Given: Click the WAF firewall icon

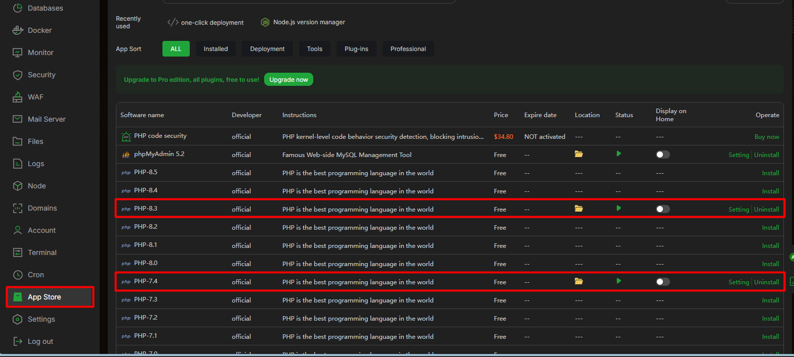Looking at the screenshot, I should tap(18, 97).
